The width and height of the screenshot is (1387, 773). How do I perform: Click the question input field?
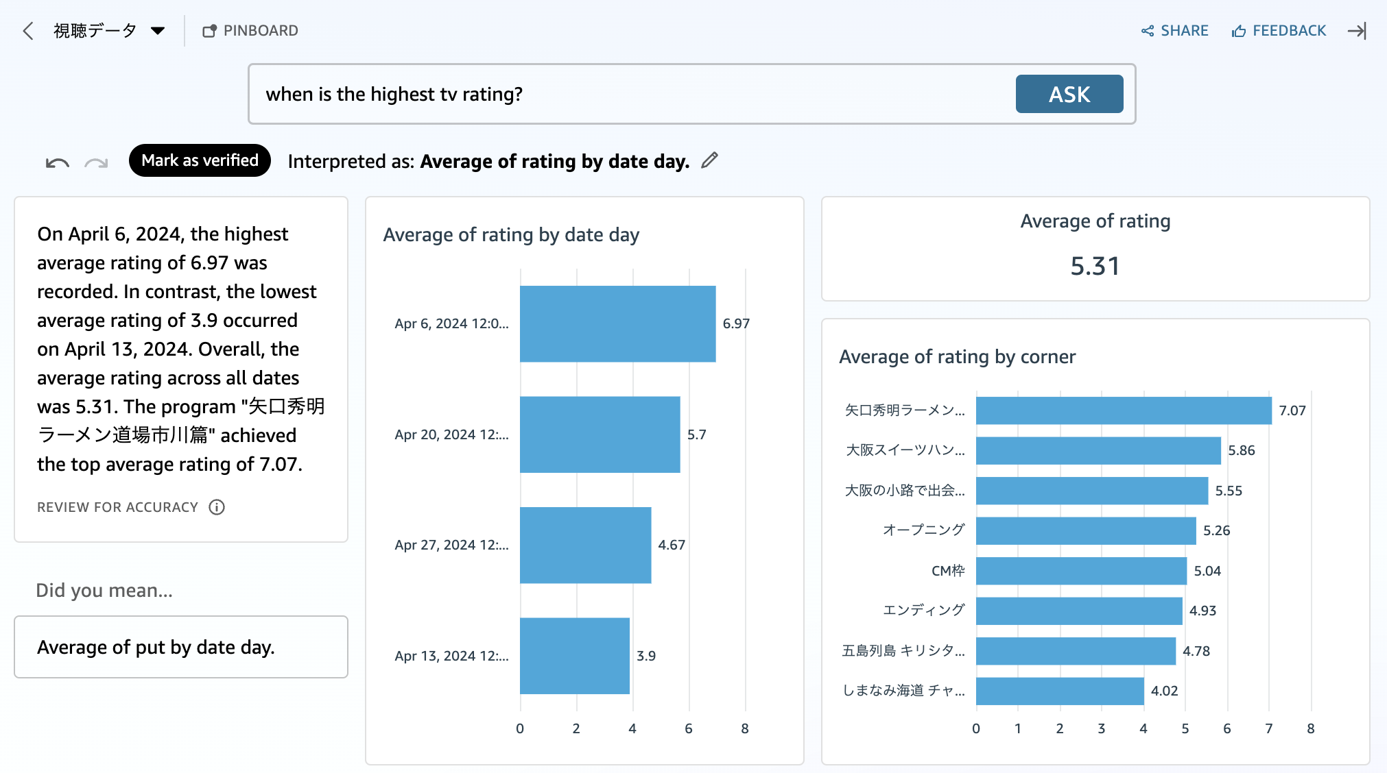631,94
